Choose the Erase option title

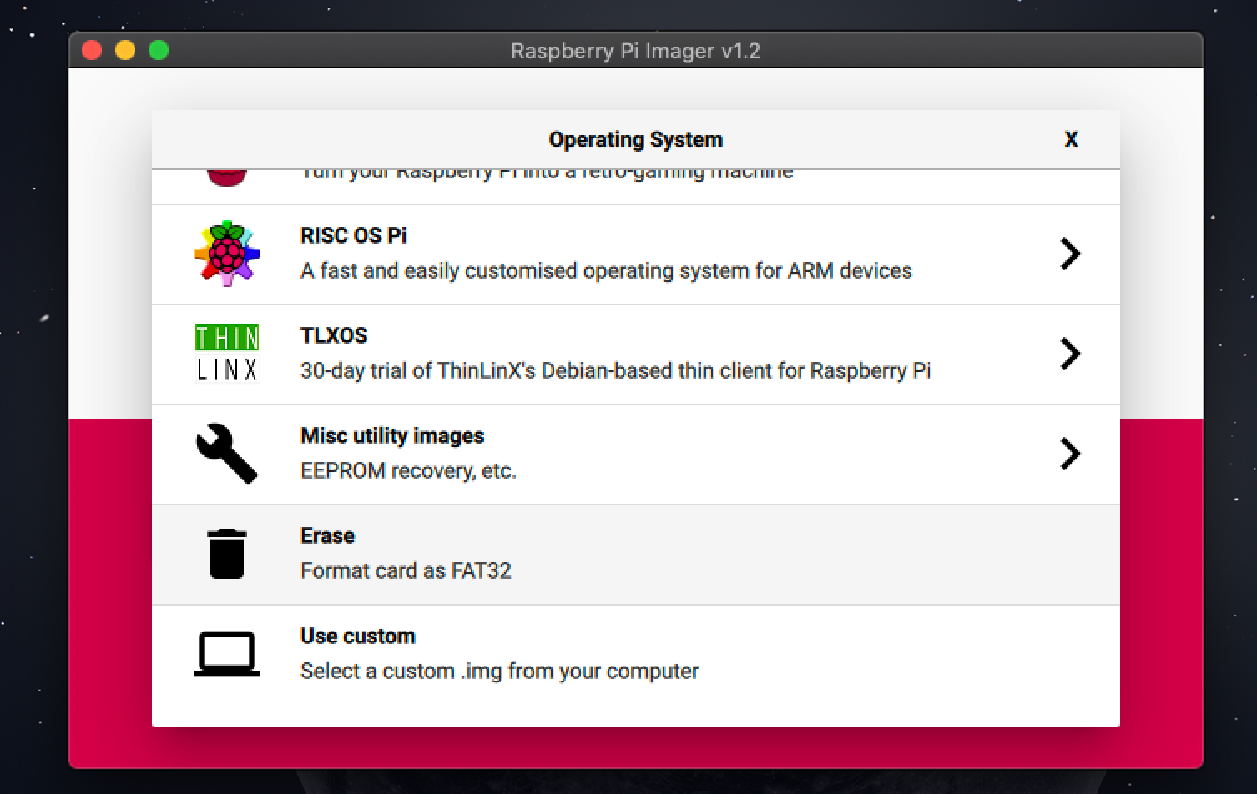327,535
